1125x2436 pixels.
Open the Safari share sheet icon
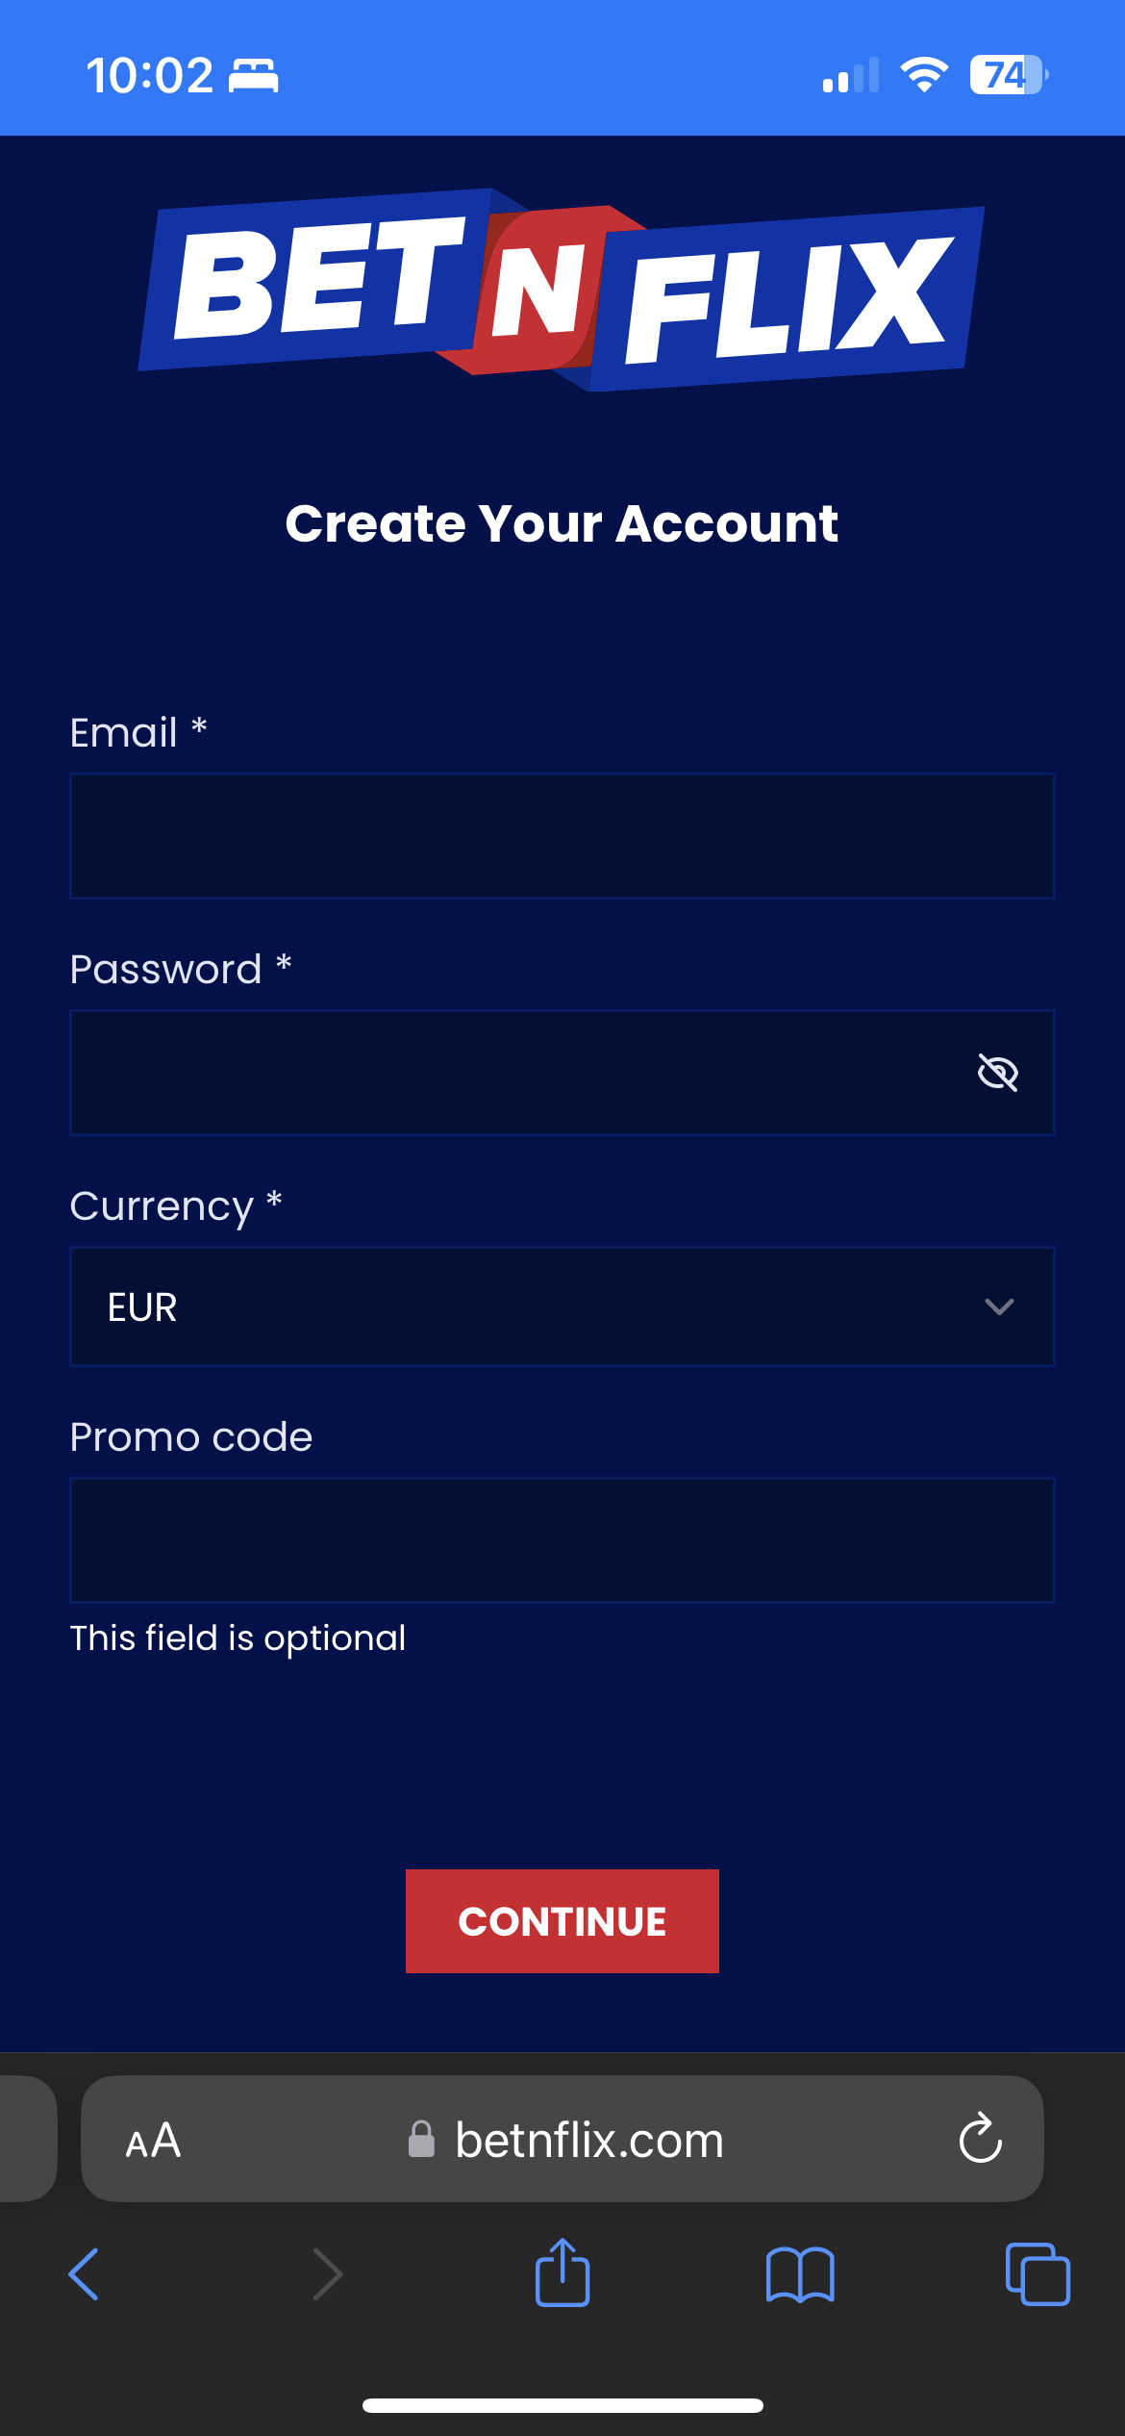click(x=562, y=2272)
